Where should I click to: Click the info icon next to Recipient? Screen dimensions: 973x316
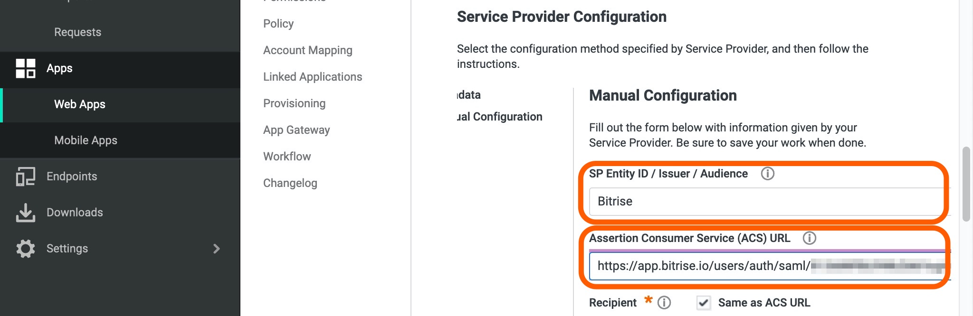(665, 302)
